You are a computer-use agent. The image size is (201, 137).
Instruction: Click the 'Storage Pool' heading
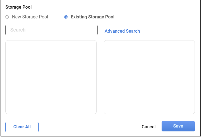tap(18, 7)
